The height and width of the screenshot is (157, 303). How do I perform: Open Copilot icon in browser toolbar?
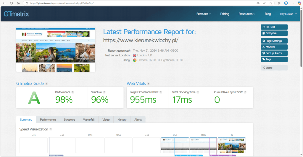click(299, 3)
